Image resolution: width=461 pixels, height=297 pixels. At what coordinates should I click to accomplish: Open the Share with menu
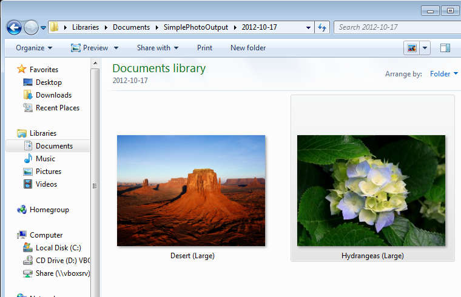[x=158, y=48]
